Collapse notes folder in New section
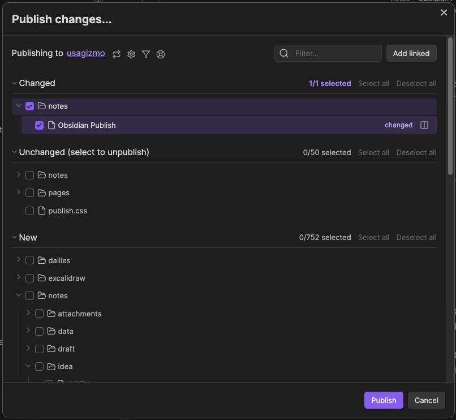The width and height of the screenshot is (456, 420). [19, 295]
